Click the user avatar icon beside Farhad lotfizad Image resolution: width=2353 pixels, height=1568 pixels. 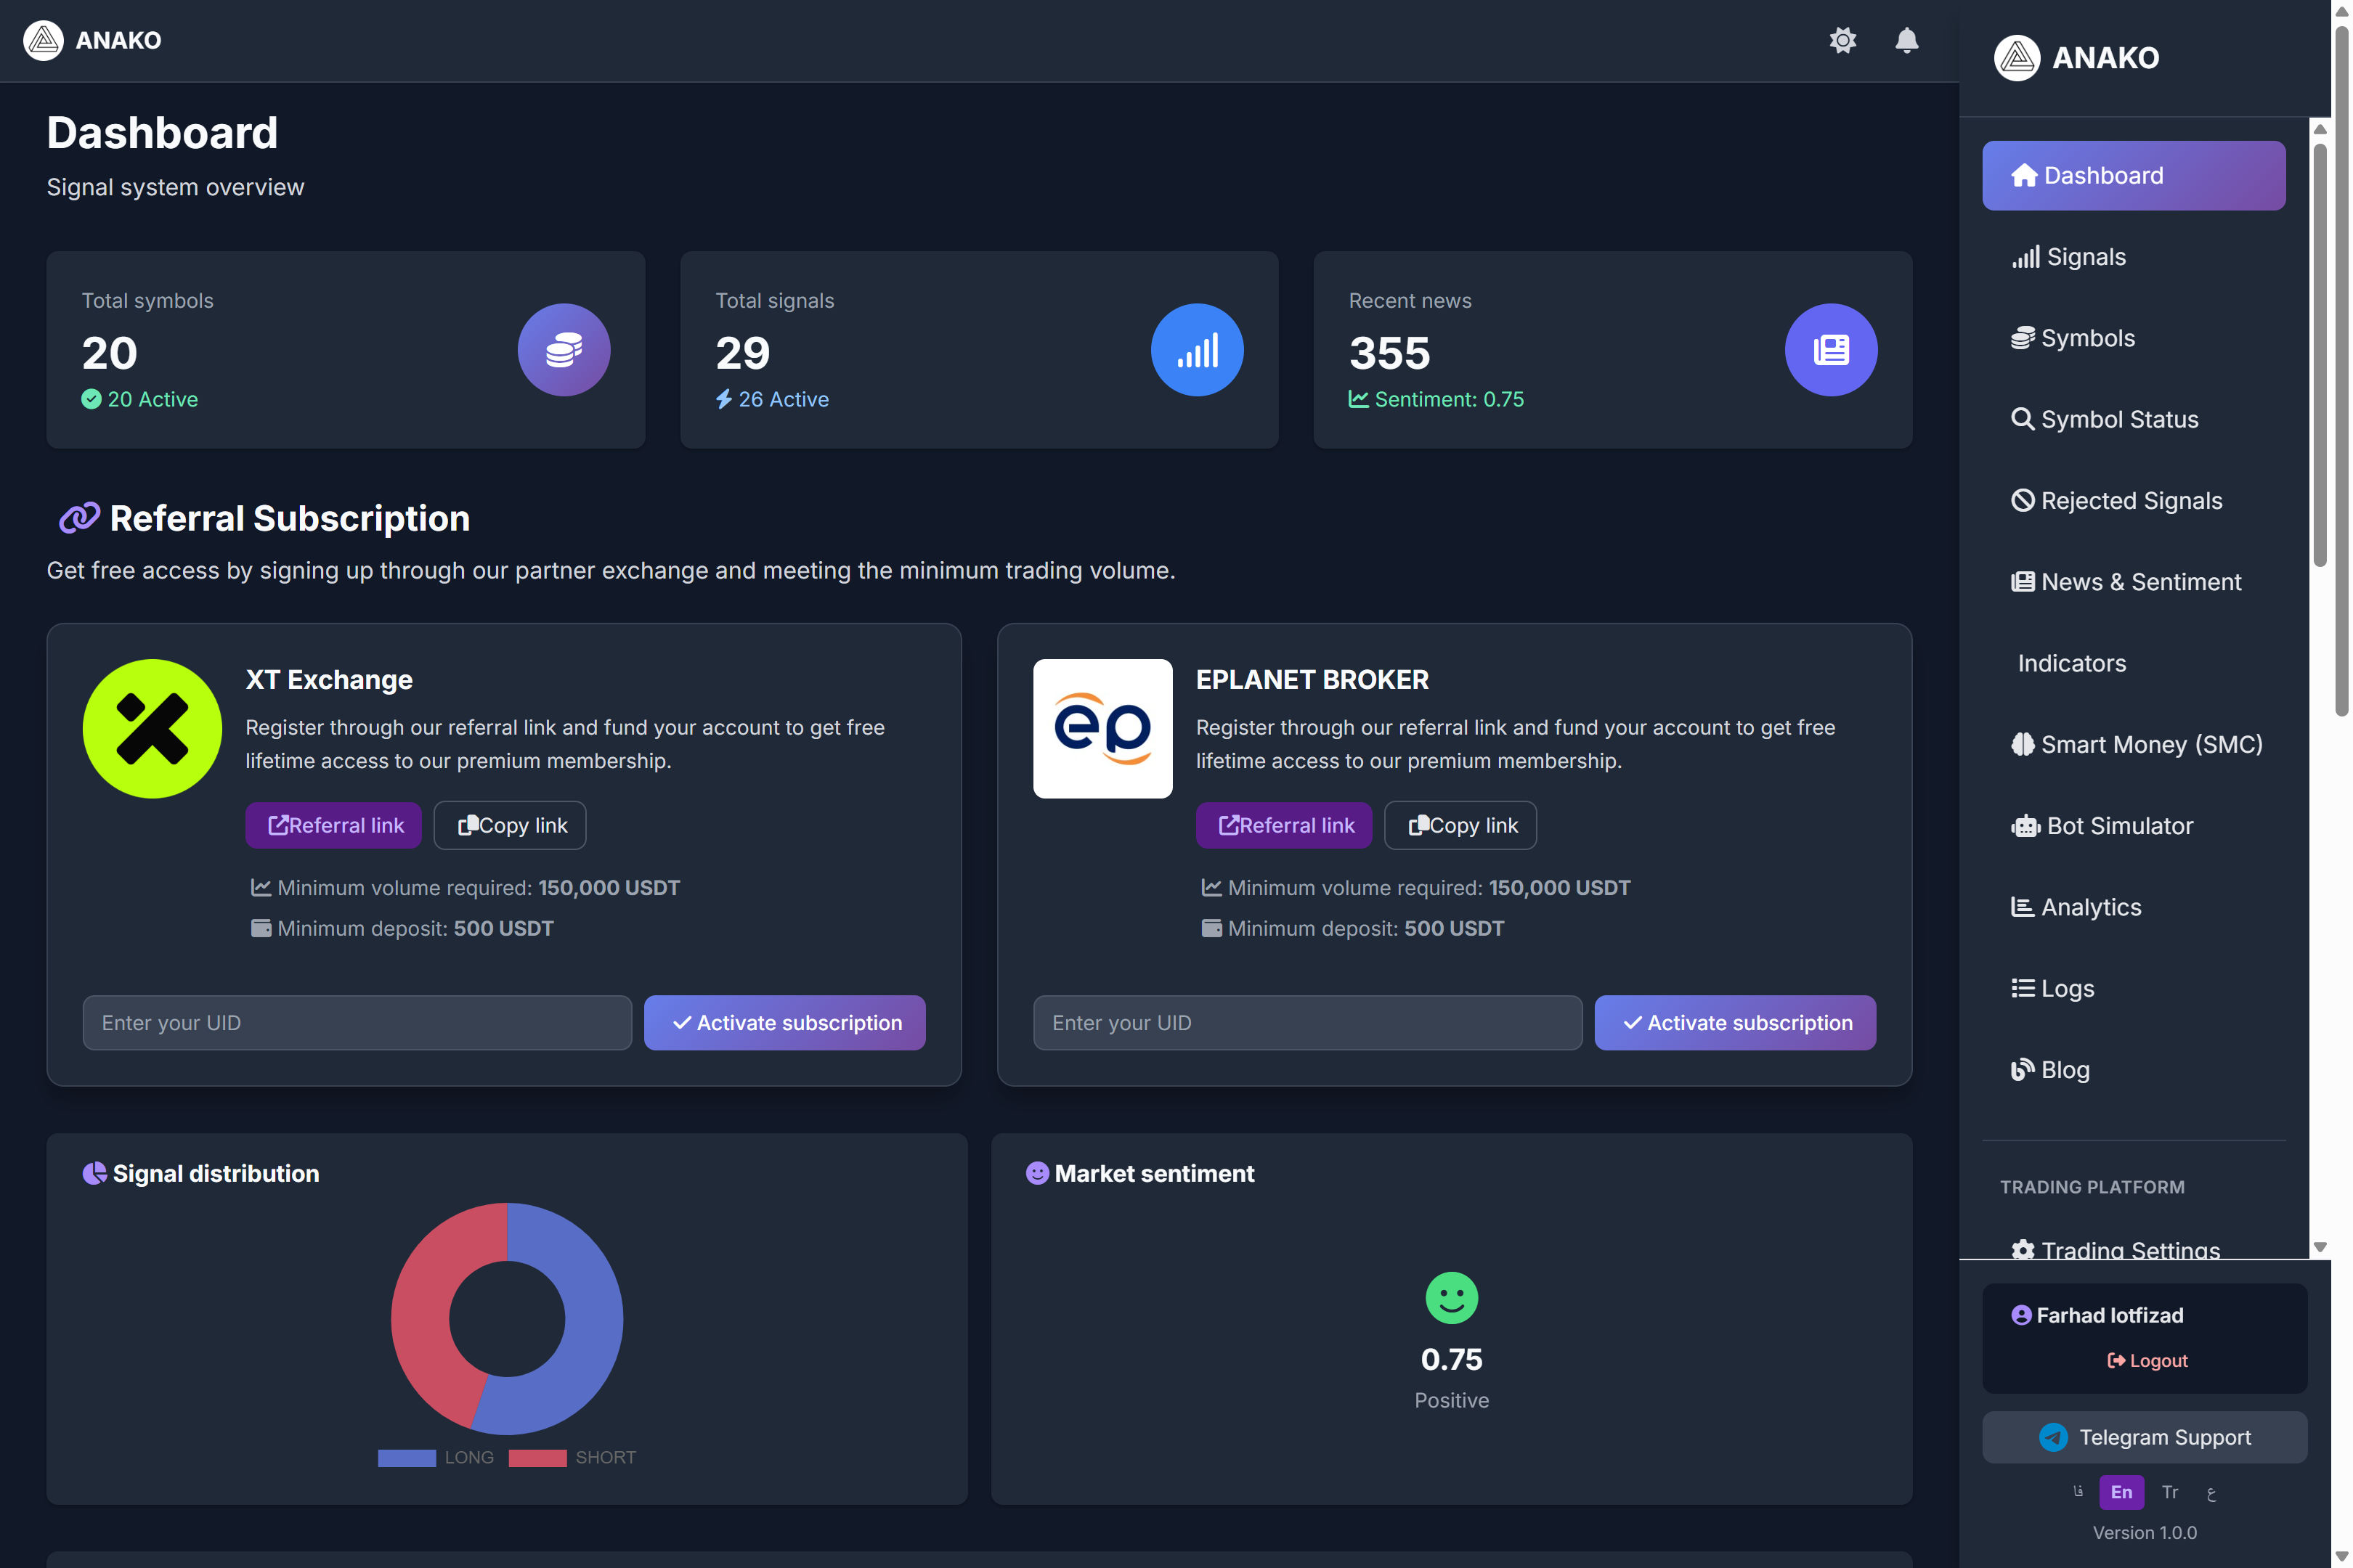[2021, 1316]
